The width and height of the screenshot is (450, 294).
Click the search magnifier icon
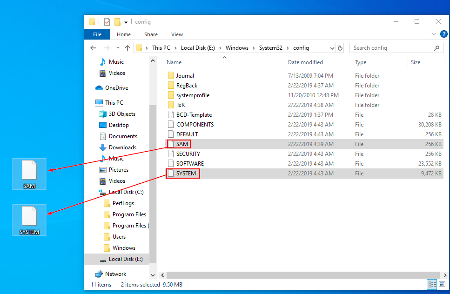click(x=437, y=48)
